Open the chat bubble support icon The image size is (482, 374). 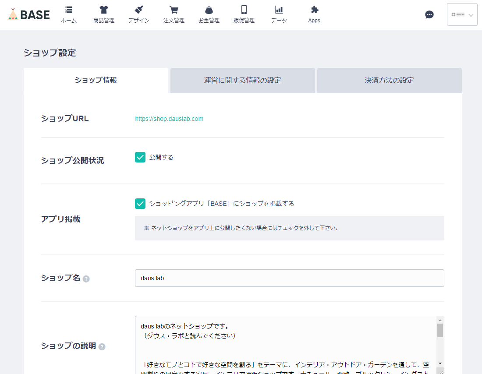coord(429,14)
